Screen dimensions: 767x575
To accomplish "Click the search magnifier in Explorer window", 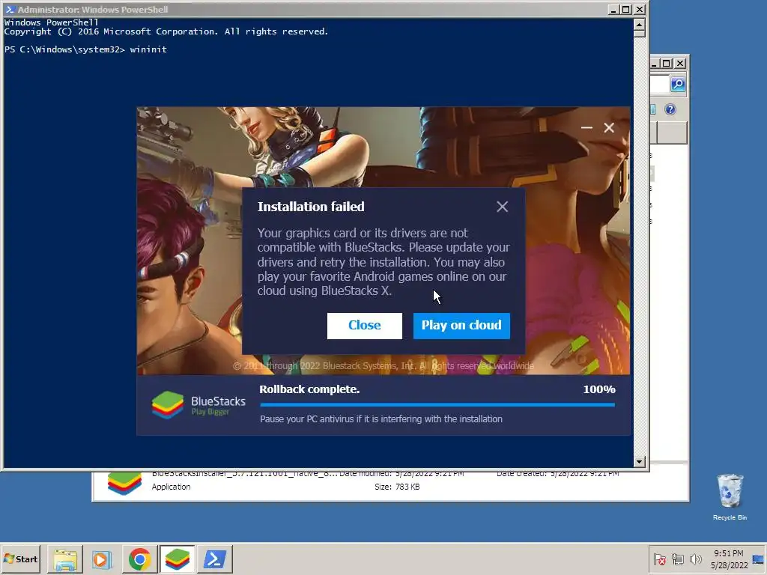I will 677,84.
